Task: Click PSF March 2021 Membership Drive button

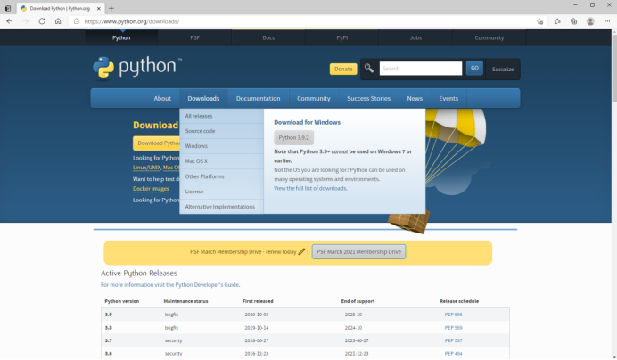Action: coord(358,252)
